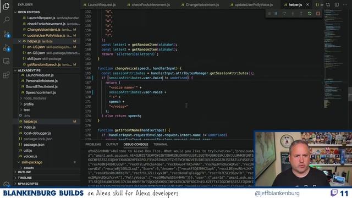Open en-GB.json from Open Editors
The width and height of the screenshot is (352, 198).
pyautogui.click(x=36, y=53)
